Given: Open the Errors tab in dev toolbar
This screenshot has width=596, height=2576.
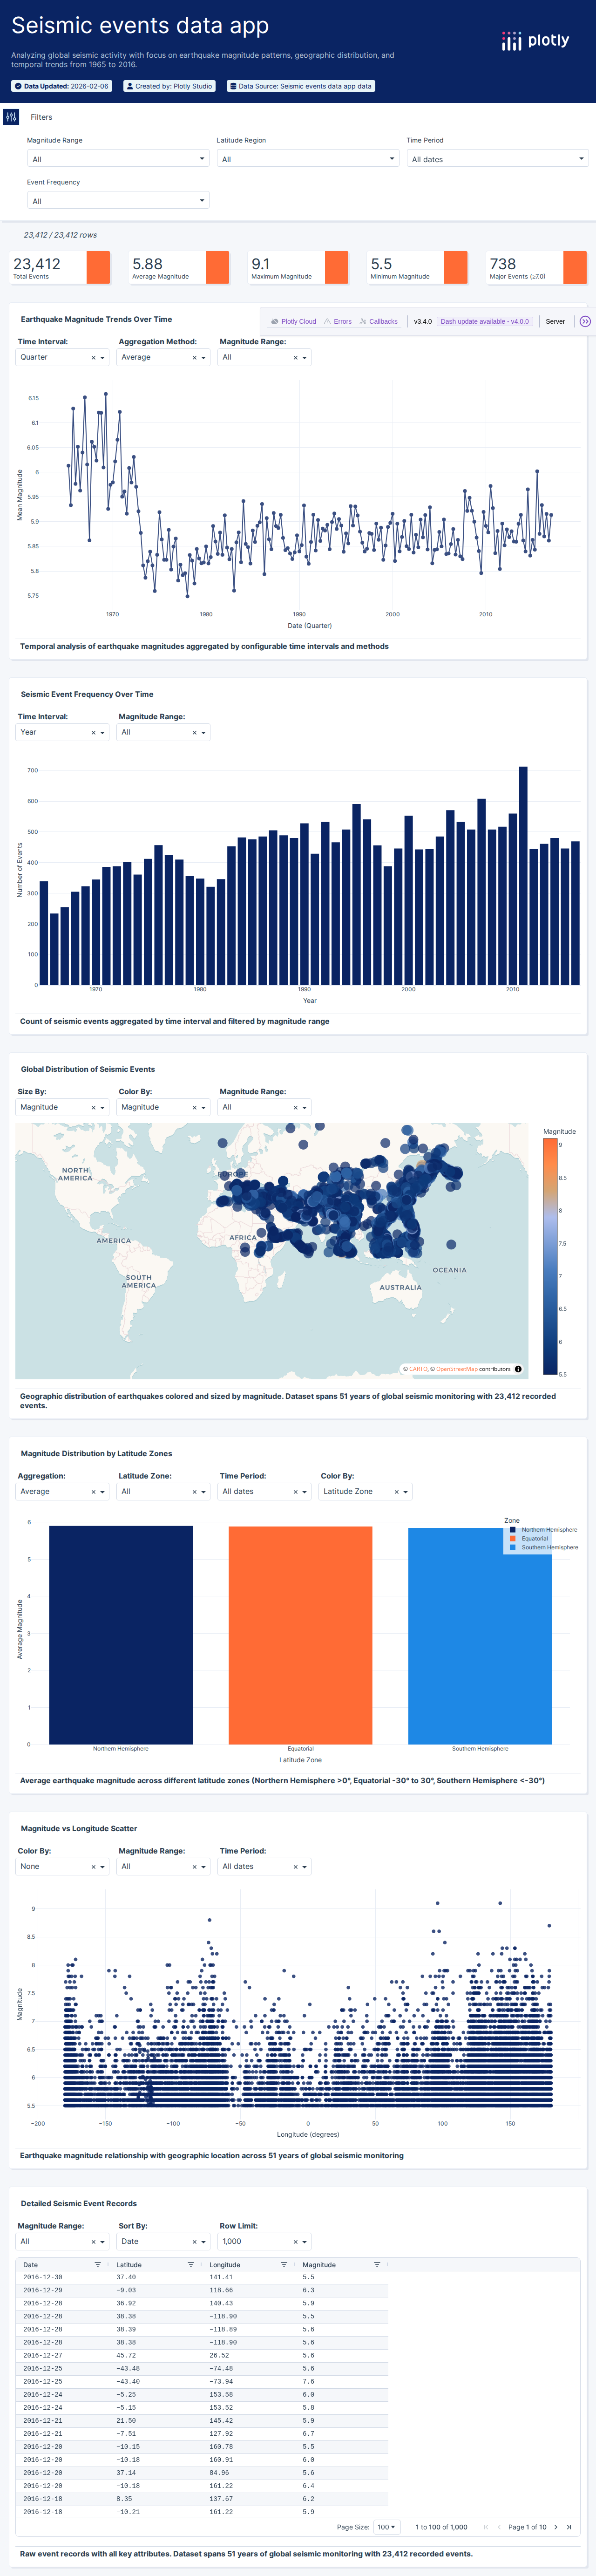Looking at the screenshot, I should tap(337, 322).
